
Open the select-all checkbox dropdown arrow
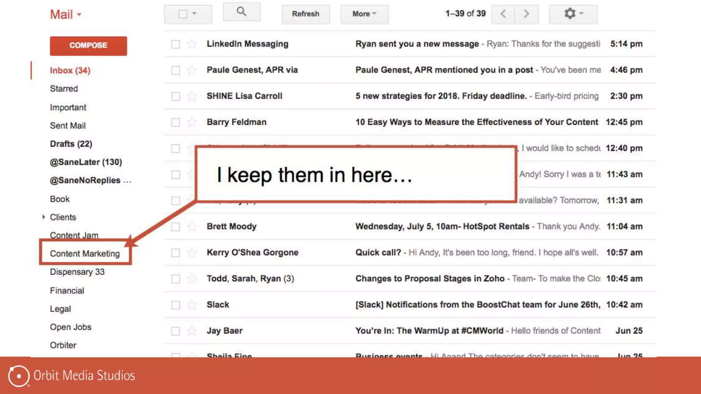(194, 14)
